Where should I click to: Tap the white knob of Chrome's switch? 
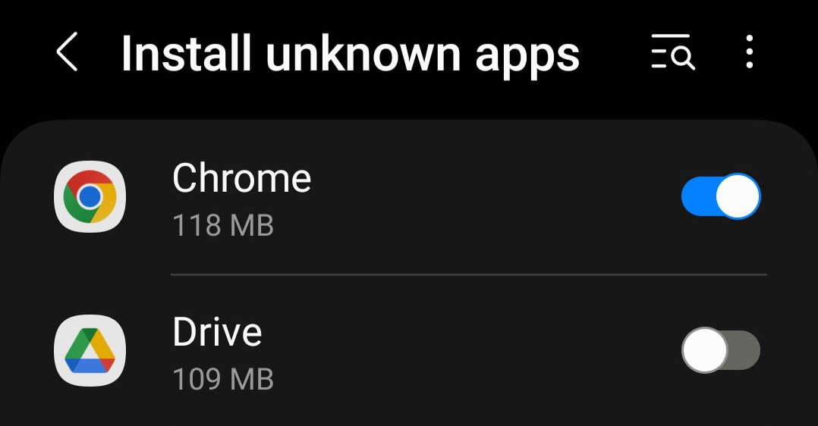click(x=738, y=196)
